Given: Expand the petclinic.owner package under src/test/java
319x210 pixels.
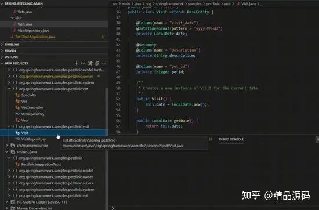Looking at the screenshot, I should (9, 176).
